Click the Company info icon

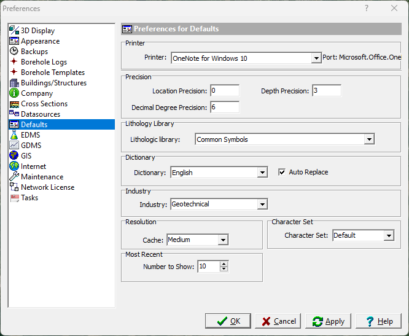(x=14, y=93)
